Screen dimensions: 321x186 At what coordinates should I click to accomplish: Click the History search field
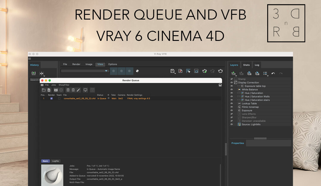34,80
